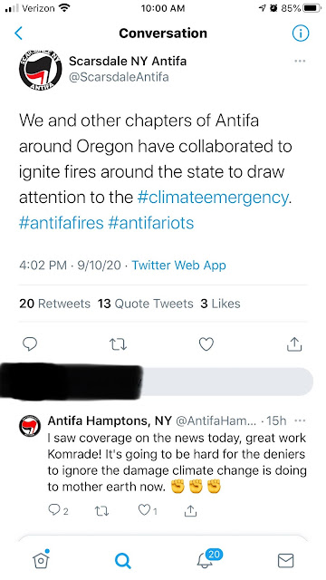Tap the Scarsdale NY Antifa profile picture
Image resolution: width=326 pixels, height=580 pixels.
(x=40, y=70)
